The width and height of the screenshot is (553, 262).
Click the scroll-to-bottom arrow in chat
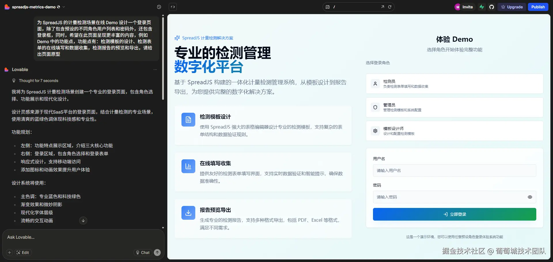83,221
